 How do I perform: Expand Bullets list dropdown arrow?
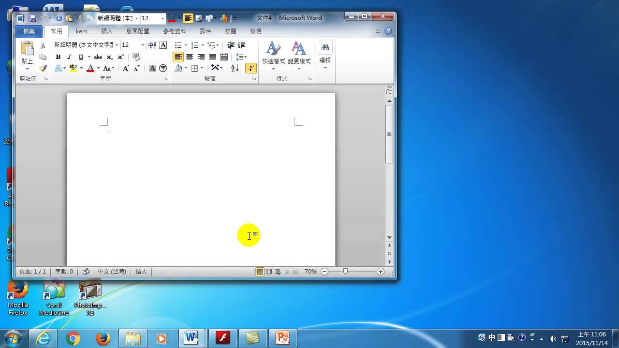pyautogui.click(x=186, y=45)
